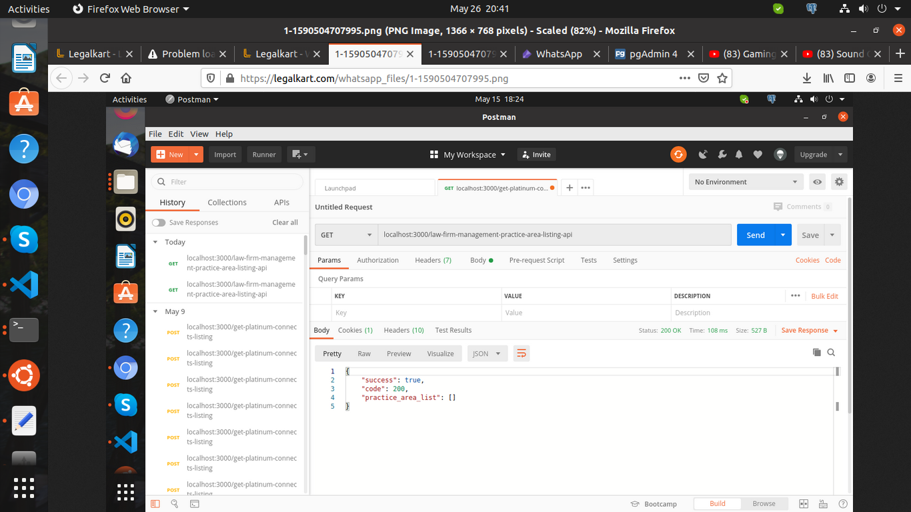This screenshot has height=512, width=911.
Task: Toggle the Save Responses switch
Action: 159,223
